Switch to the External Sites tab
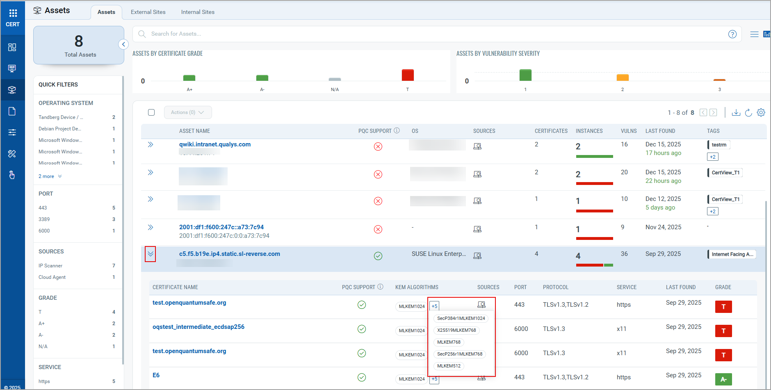Viewport: 771px width, 390px height. point(148,12)
